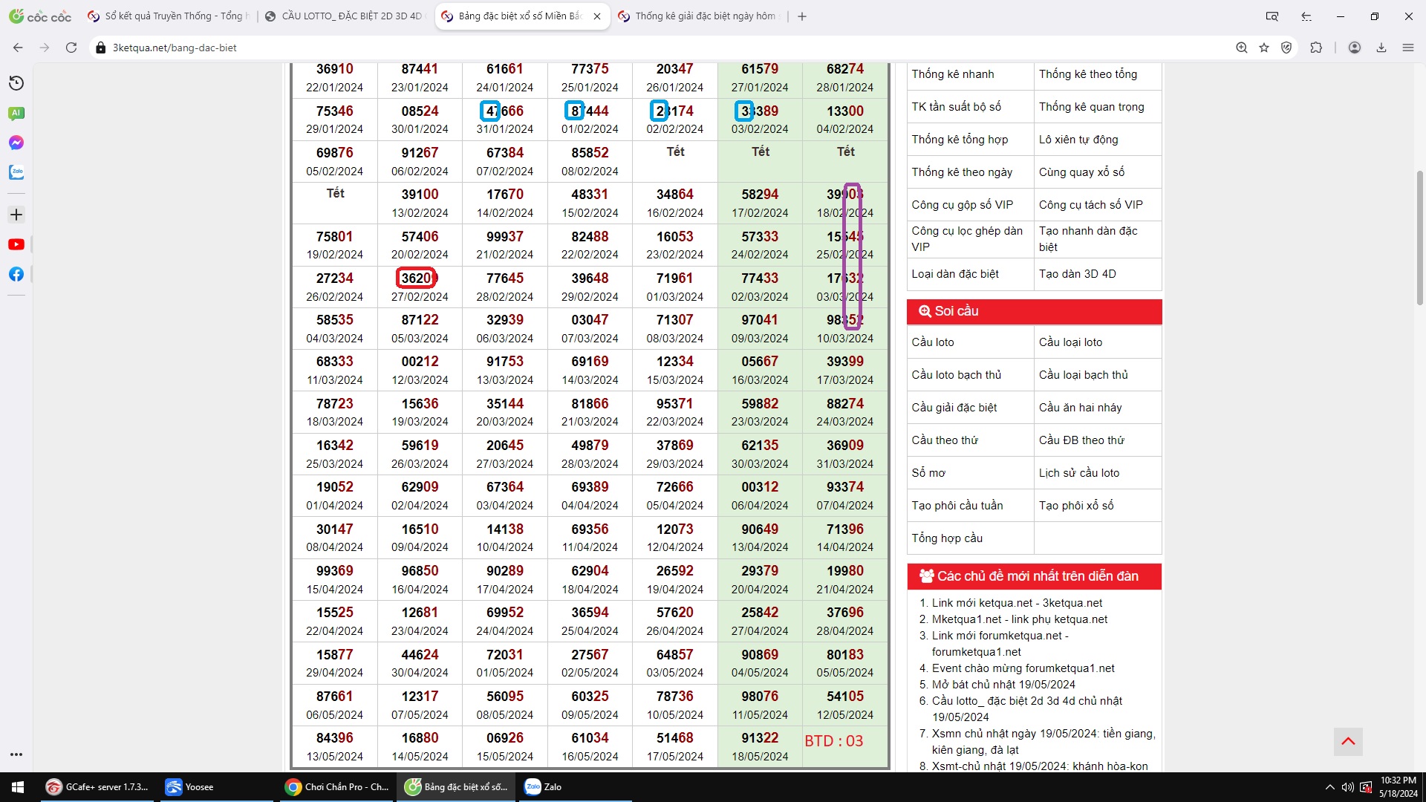Open browsing history in sidebar
Viewport: 1426px width, 802px height.
16,83
